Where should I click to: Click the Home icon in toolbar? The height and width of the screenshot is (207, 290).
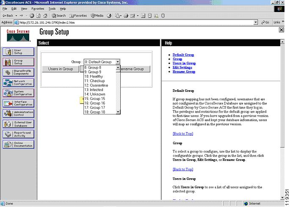coord(45,16)
